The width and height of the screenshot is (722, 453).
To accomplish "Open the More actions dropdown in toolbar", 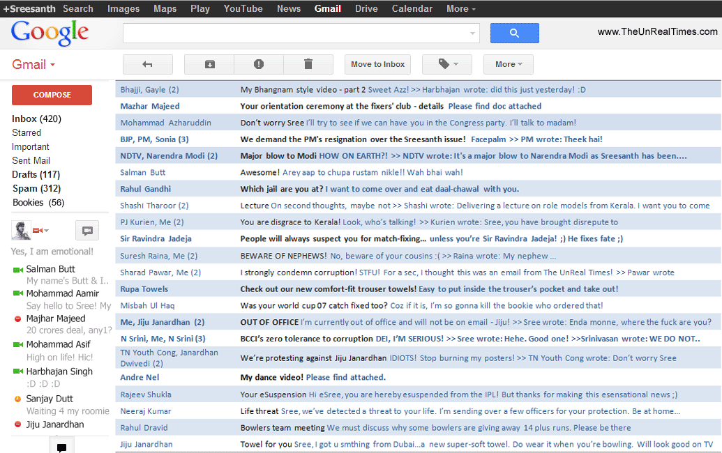I will tap(509, 64).
